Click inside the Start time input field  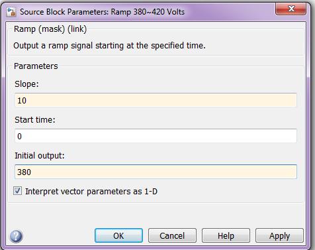pos(156,136)
